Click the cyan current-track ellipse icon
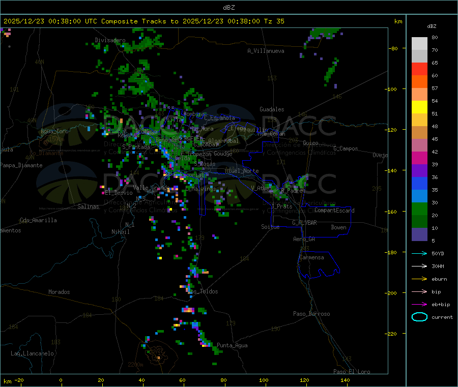Image resolution: width=458 pixels, height=387 pixels. [419, 317]
